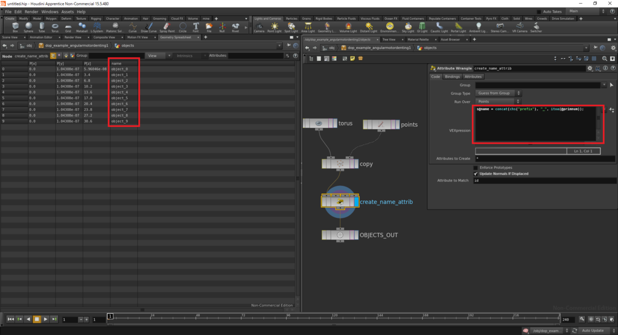The width and height of the screenshot is (618, 335).
Task: Open the Run Over dropdown
Action: point(498,101)
